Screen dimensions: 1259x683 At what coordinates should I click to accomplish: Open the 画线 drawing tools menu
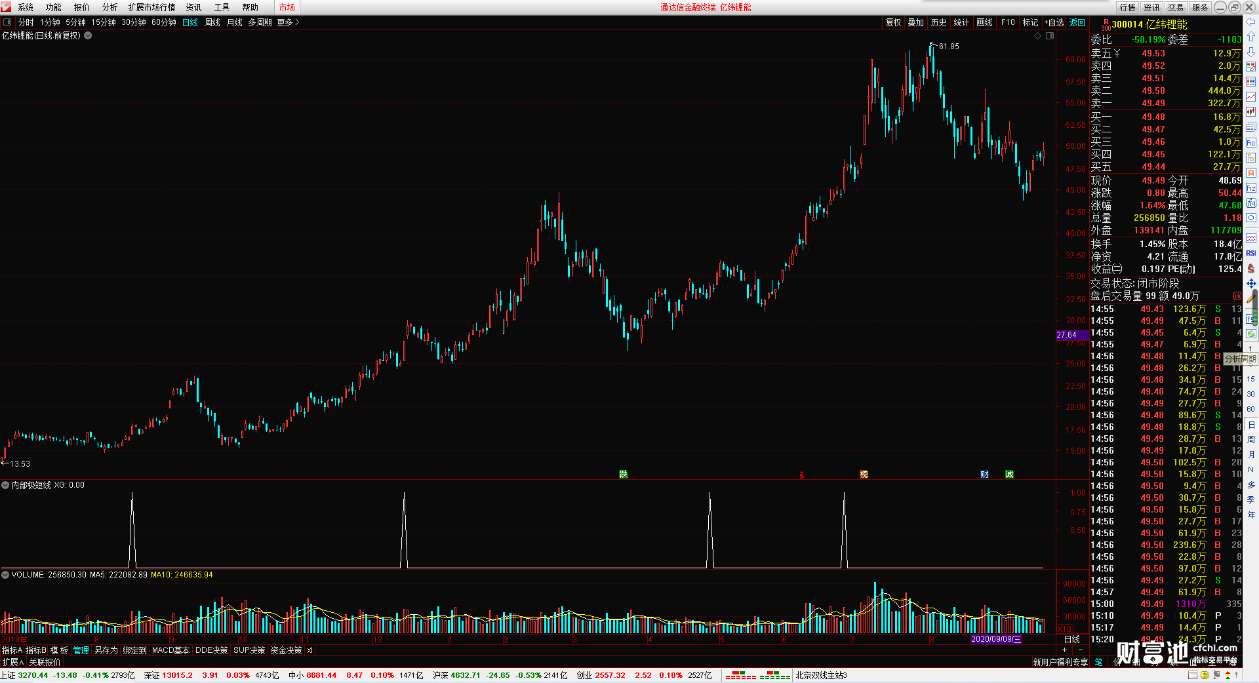984,22
